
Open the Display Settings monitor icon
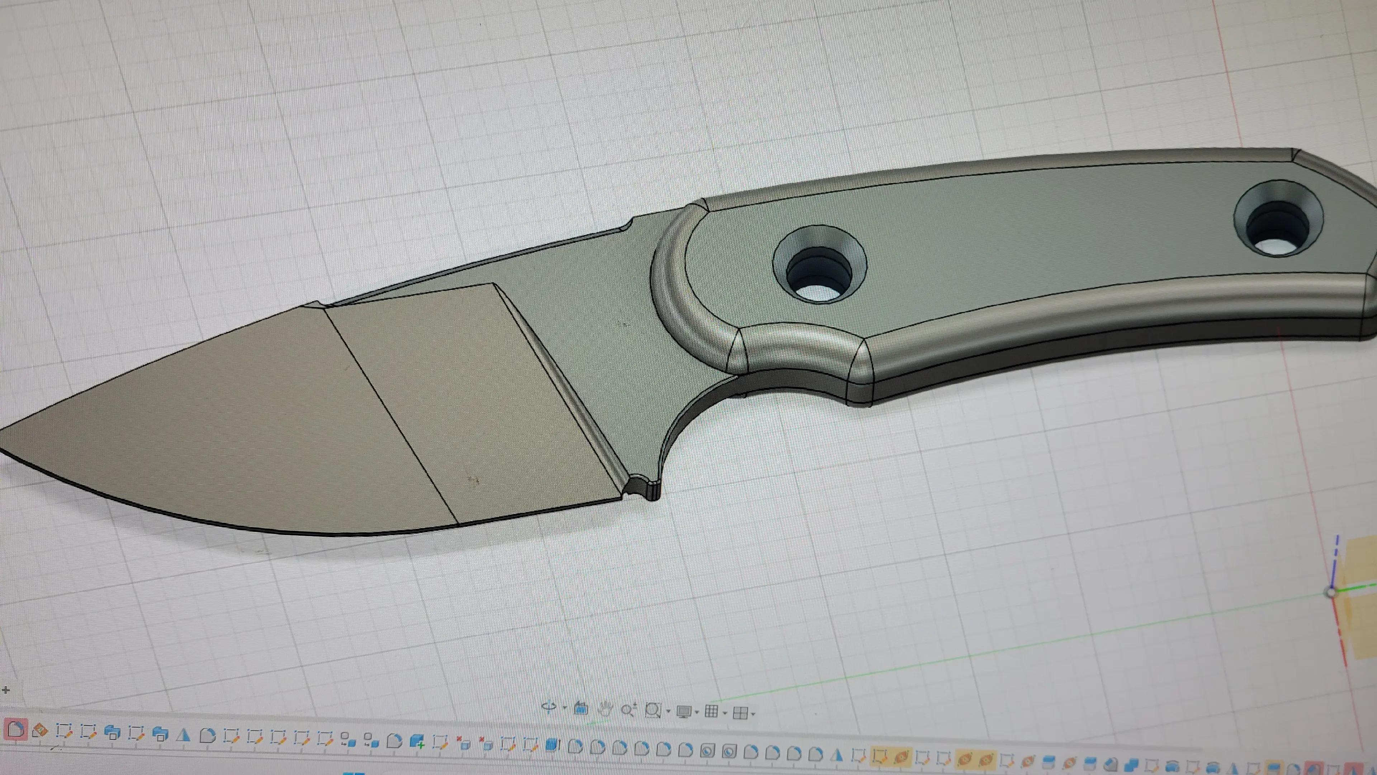684,711
